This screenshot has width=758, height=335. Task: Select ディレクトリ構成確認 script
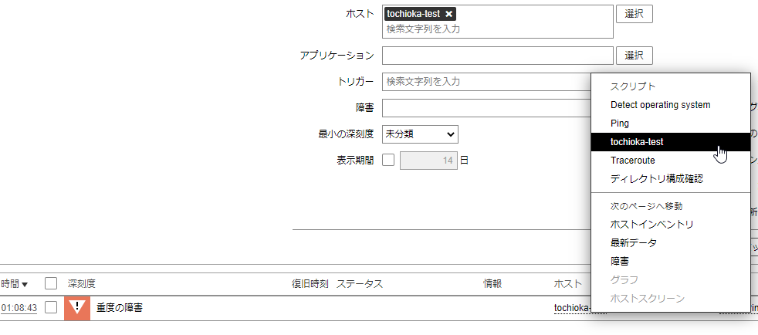pos(656,179)
